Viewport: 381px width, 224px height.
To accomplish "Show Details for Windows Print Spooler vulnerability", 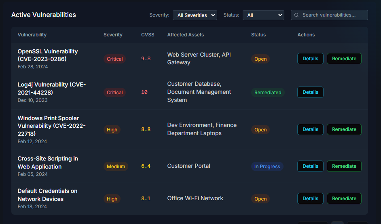I will 310,129.
